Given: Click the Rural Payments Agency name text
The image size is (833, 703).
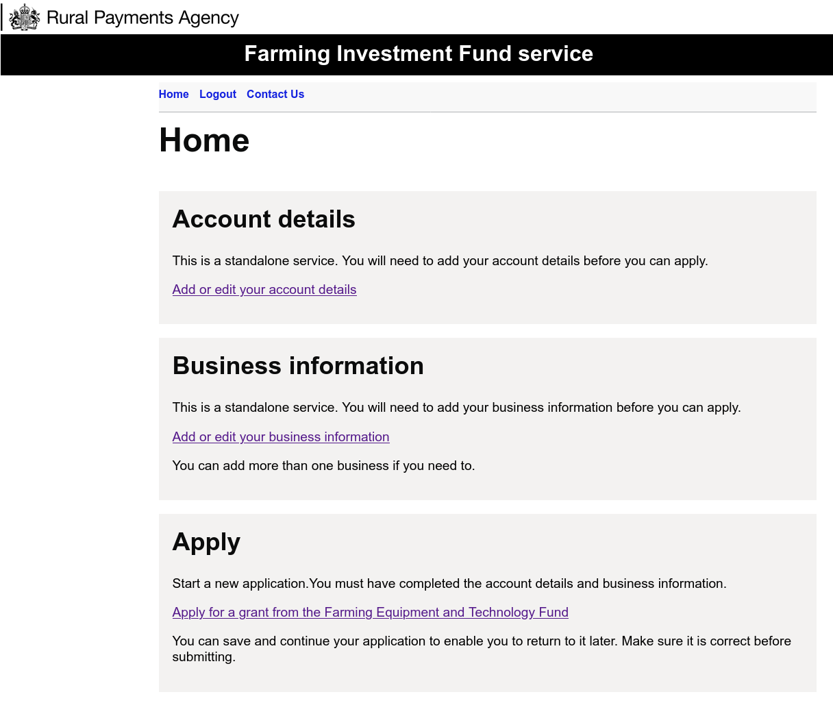Looking at the screenshot, I should pos(142,18).
